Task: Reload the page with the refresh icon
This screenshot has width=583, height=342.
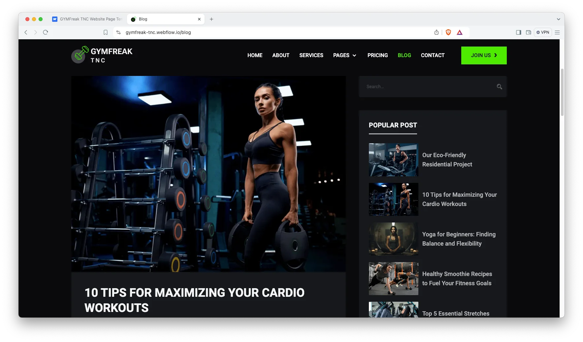Action: click(46, 32)
